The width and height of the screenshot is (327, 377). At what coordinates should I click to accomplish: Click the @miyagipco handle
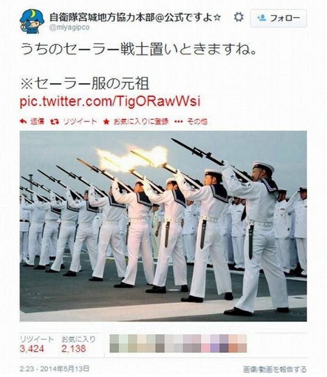pos(69,27)
